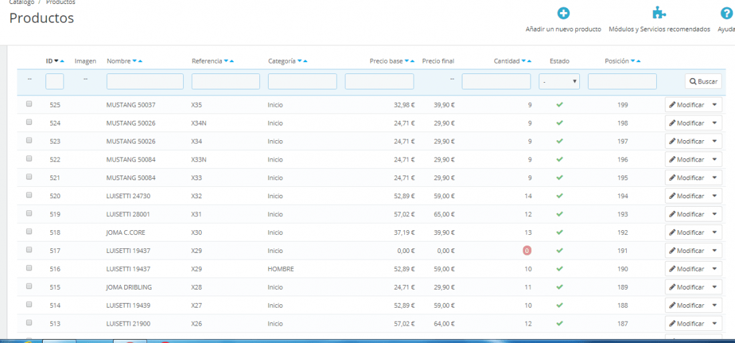The image size is (735, 343).
Task: Select checkbox for product 519
Action: pos(29,214)
